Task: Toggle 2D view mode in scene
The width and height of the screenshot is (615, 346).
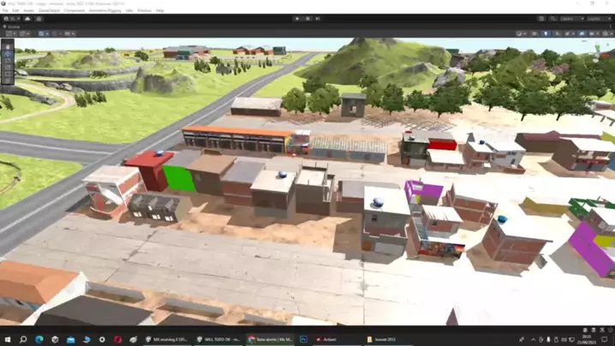Action: click(x=536, y=33)
